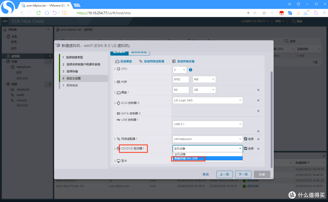Click the translate icon in browser toolbar
The height and width of the screenshot is (202, 328).
click(290, 13)
